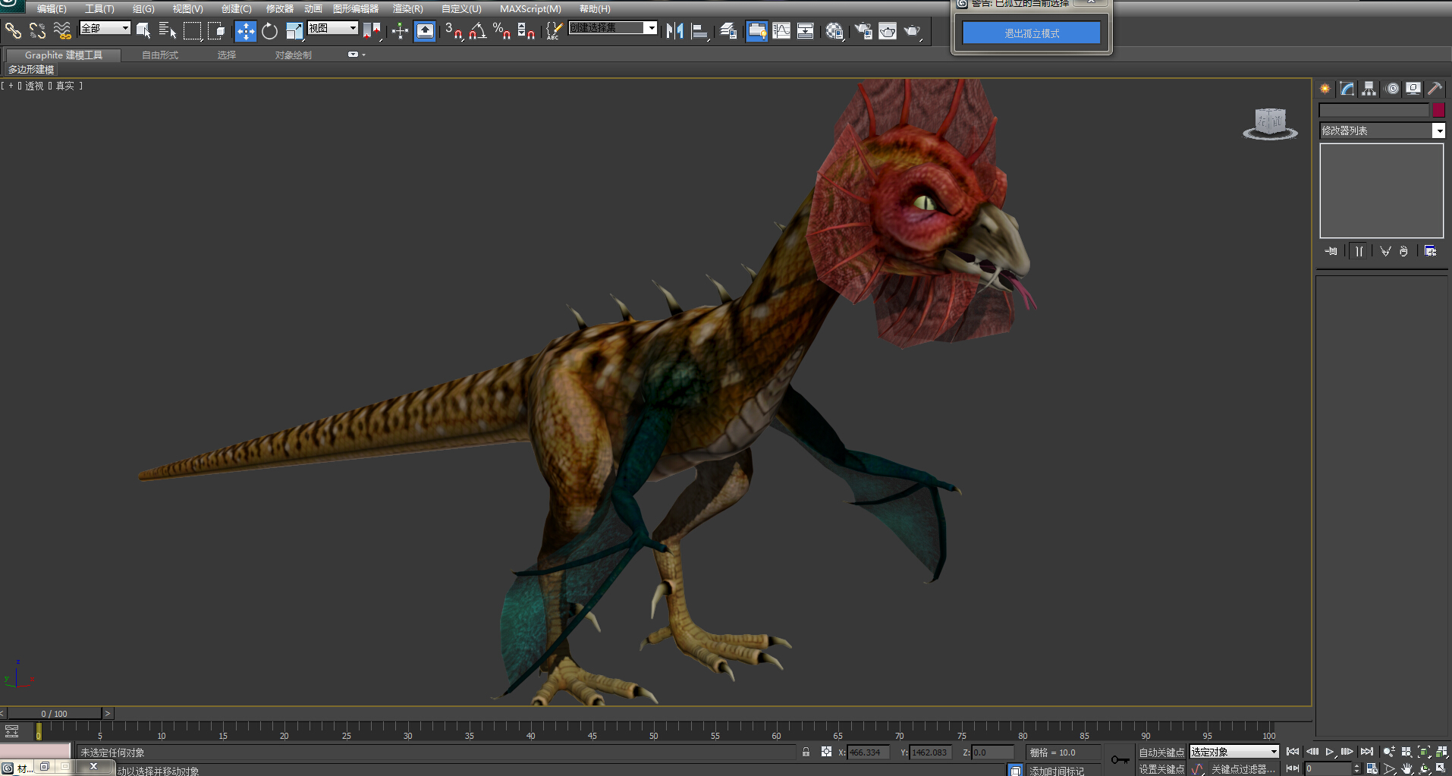Open the Utilities command panel tab

pyautogui.click(x=1435, y=89)
